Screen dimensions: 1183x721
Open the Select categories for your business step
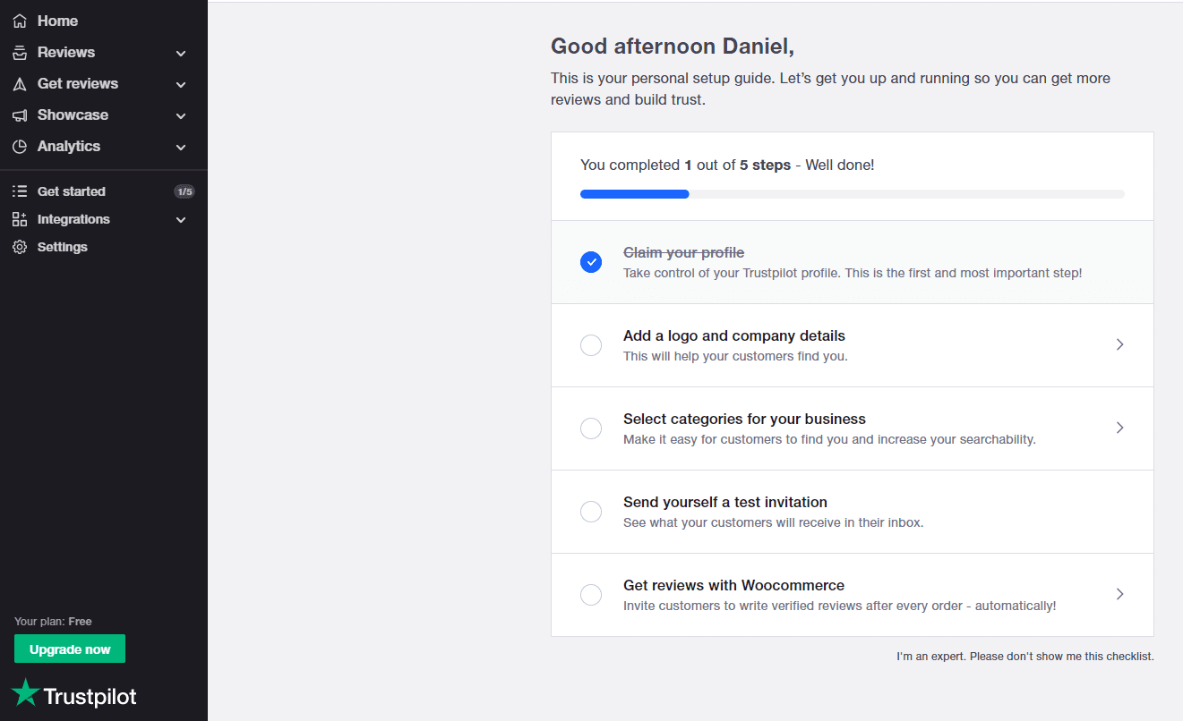coord(853,428)
